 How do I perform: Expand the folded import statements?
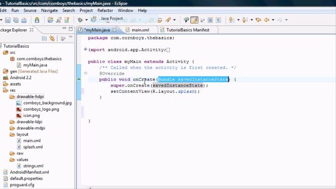click(85, 49)
